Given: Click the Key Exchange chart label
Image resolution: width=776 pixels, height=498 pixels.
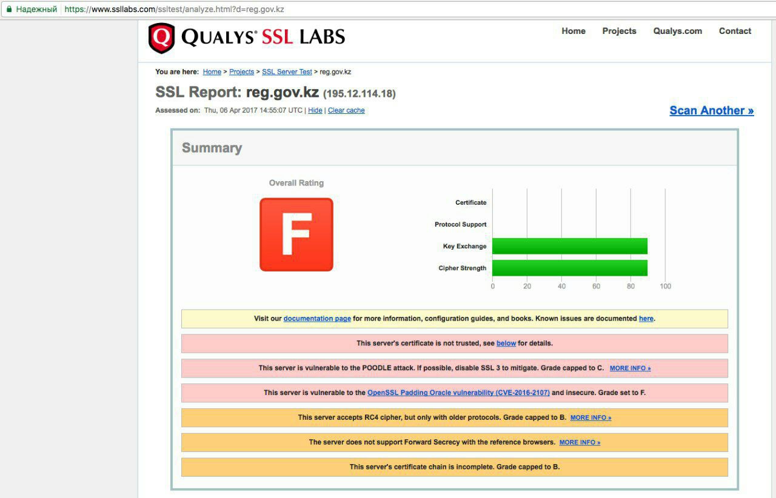Looking at the screenshot, I should 464,246.
